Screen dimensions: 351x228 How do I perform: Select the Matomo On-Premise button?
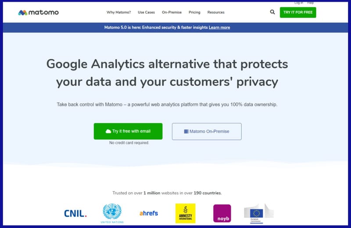click(207, 131)
